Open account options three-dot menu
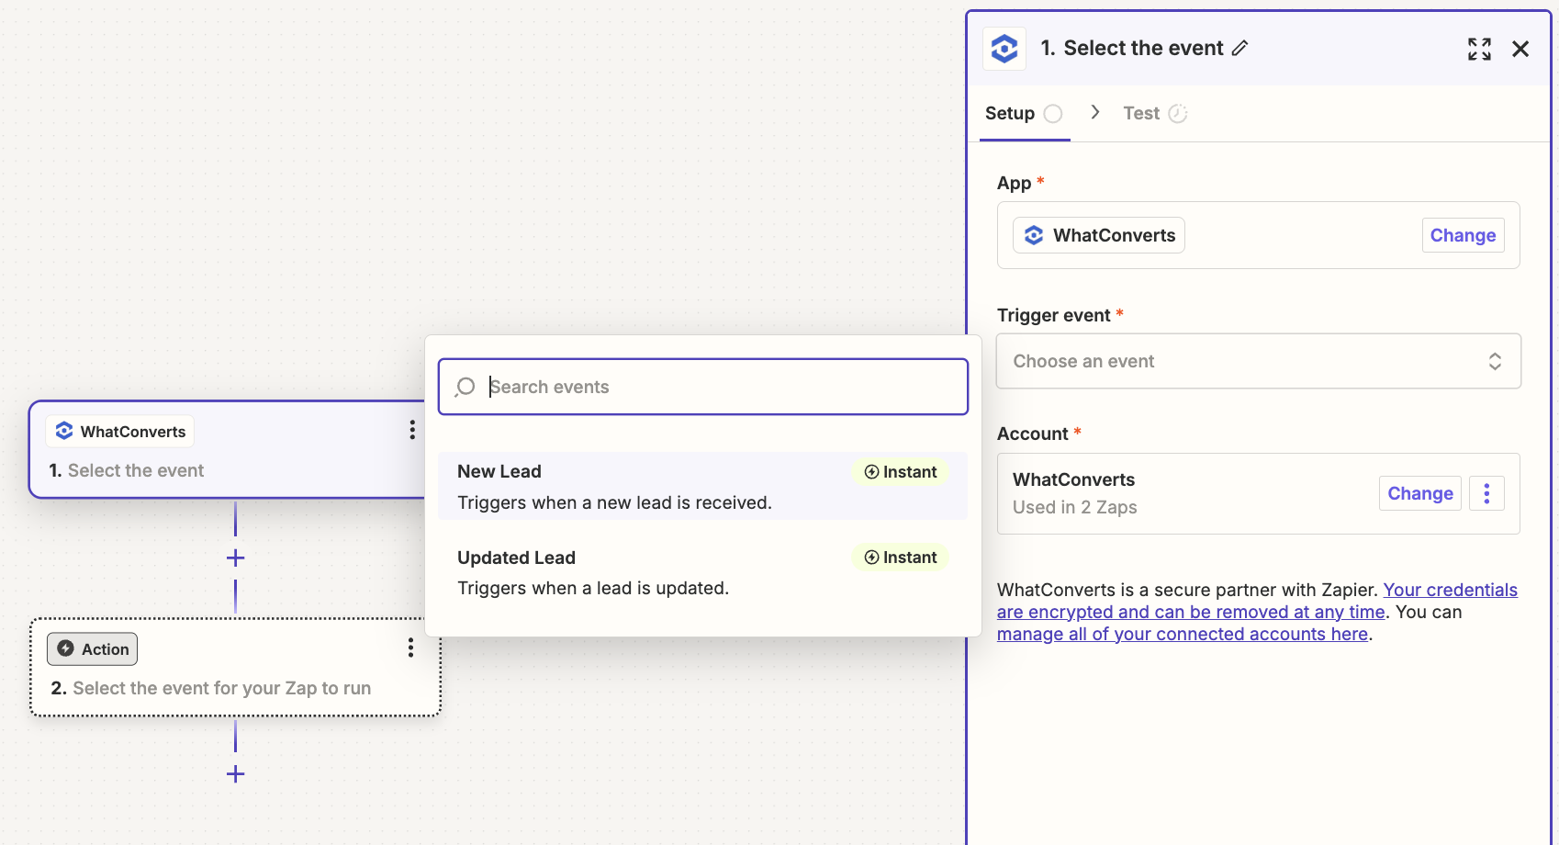Viewport: 1559px width, 845px height. [x=1486, y=493]
